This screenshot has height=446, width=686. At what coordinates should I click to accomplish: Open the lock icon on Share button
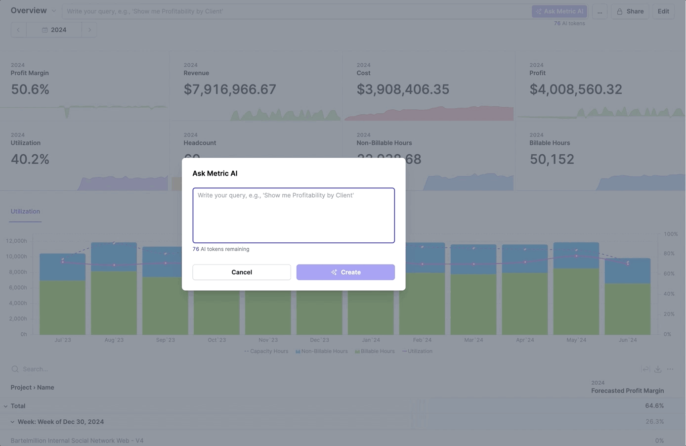[621, 11]
